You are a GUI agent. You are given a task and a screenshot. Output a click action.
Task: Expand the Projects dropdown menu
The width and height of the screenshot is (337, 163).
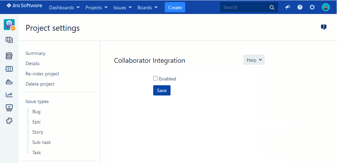click(x=96, y=8)
